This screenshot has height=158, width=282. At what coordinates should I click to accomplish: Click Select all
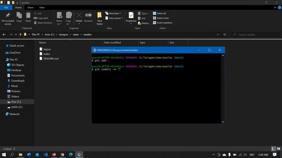(x=160, y=14)
